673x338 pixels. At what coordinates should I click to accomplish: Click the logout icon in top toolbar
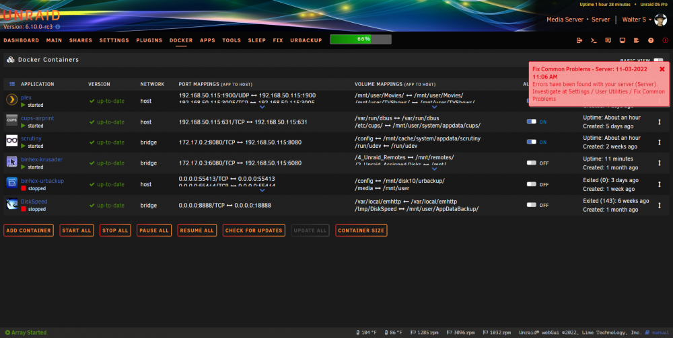click(x=579, y=40)
